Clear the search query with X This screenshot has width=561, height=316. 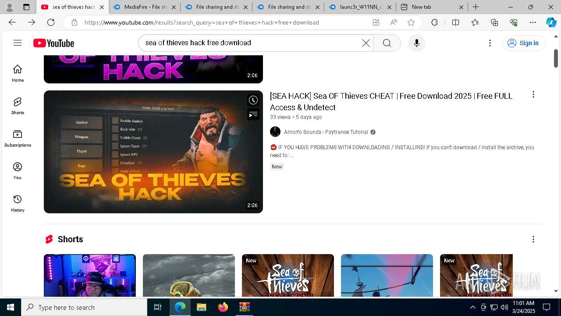366,43
